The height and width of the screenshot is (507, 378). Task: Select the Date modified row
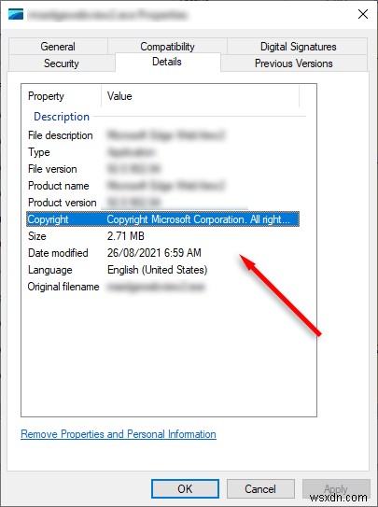click(162, 253)
